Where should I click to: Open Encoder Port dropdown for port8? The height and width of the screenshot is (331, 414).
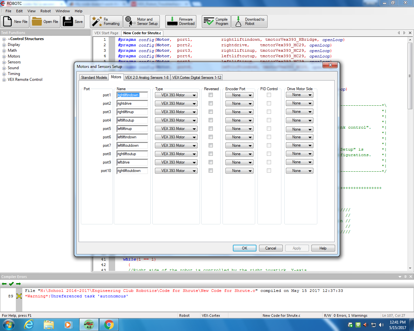click(x=239, y=154)
